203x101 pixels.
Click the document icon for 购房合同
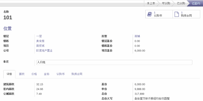pyautogui.click(x=177, y=14)
